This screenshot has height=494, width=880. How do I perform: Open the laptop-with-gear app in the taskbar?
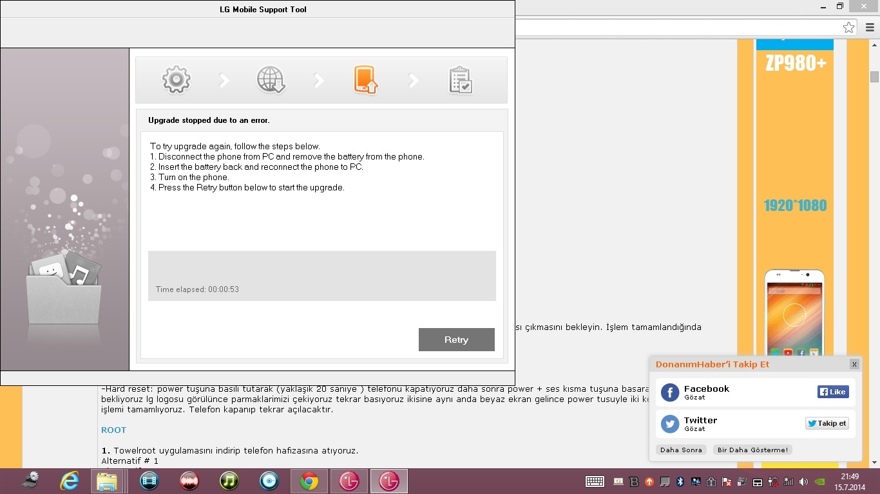(x=30, y=481)
